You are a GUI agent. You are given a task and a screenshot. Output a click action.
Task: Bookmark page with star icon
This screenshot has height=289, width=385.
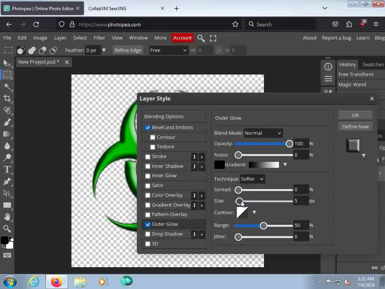point(235,24)
